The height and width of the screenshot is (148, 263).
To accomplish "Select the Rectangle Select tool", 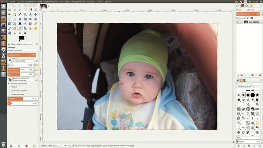I will (9, 10).
